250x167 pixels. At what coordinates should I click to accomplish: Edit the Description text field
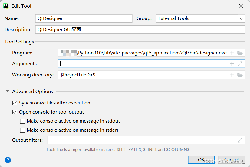(140, 30)
